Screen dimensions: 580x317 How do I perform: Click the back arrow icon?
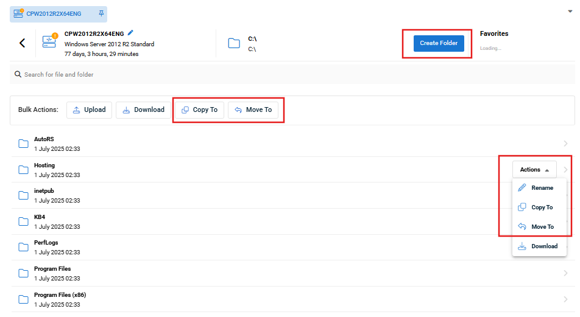click(22, 43)
